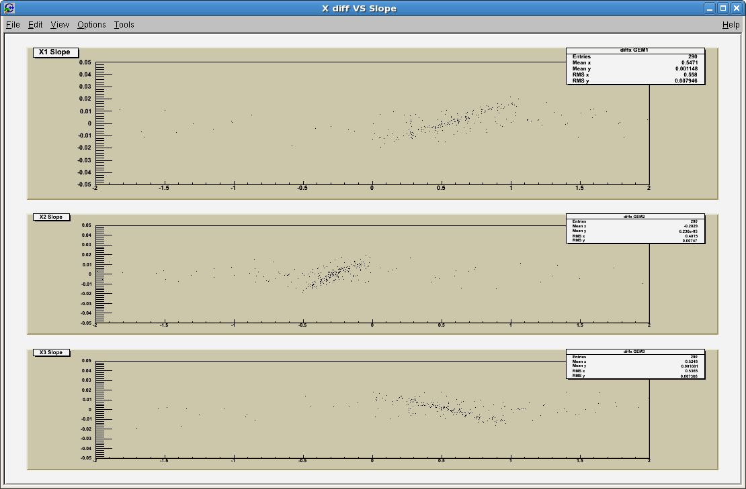This screenshot has width=746, height=489.
Task: Click the ROOT application icon in title bar
Action: click(x=9, y=8)
